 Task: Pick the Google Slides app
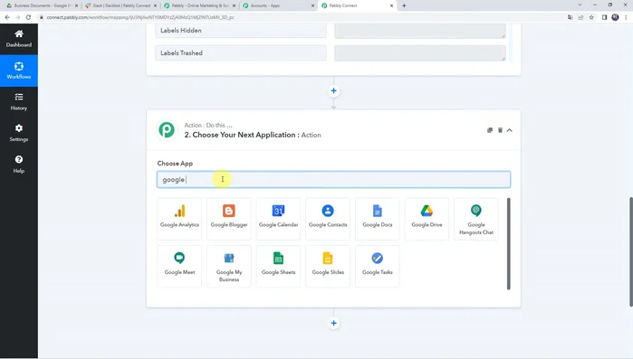[x=328, y=267]
